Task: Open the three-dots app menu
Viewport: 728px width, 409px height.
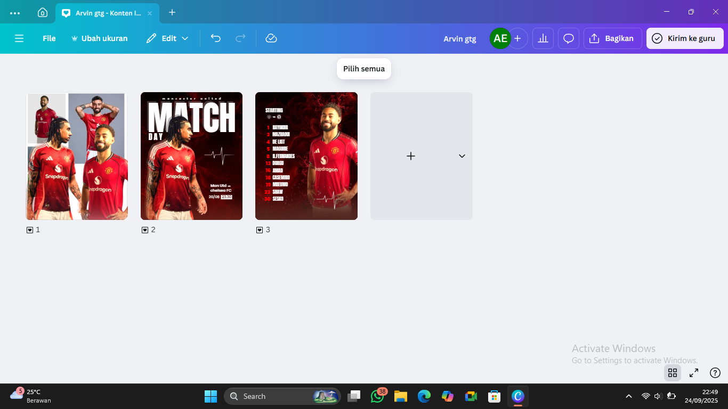Action: click(15, 12)
